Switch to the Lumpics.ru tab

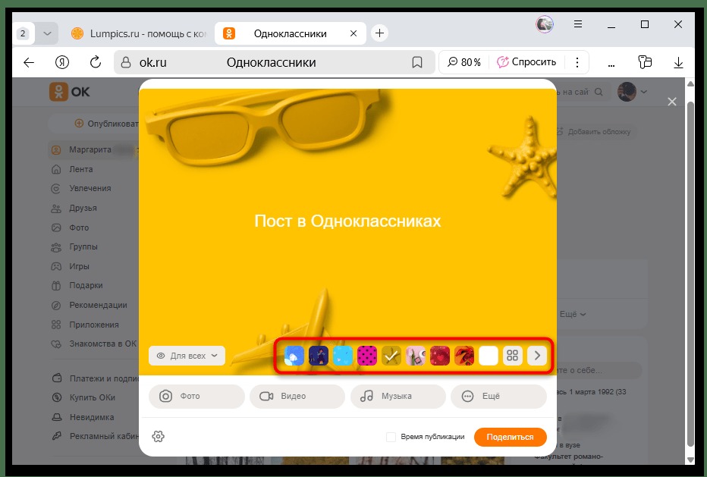pyautogui.click(x=139, y=34)
